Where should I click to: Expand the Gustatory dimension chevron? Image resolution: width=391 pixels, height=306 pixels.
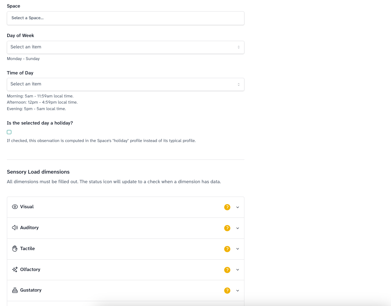pos(238,291)
